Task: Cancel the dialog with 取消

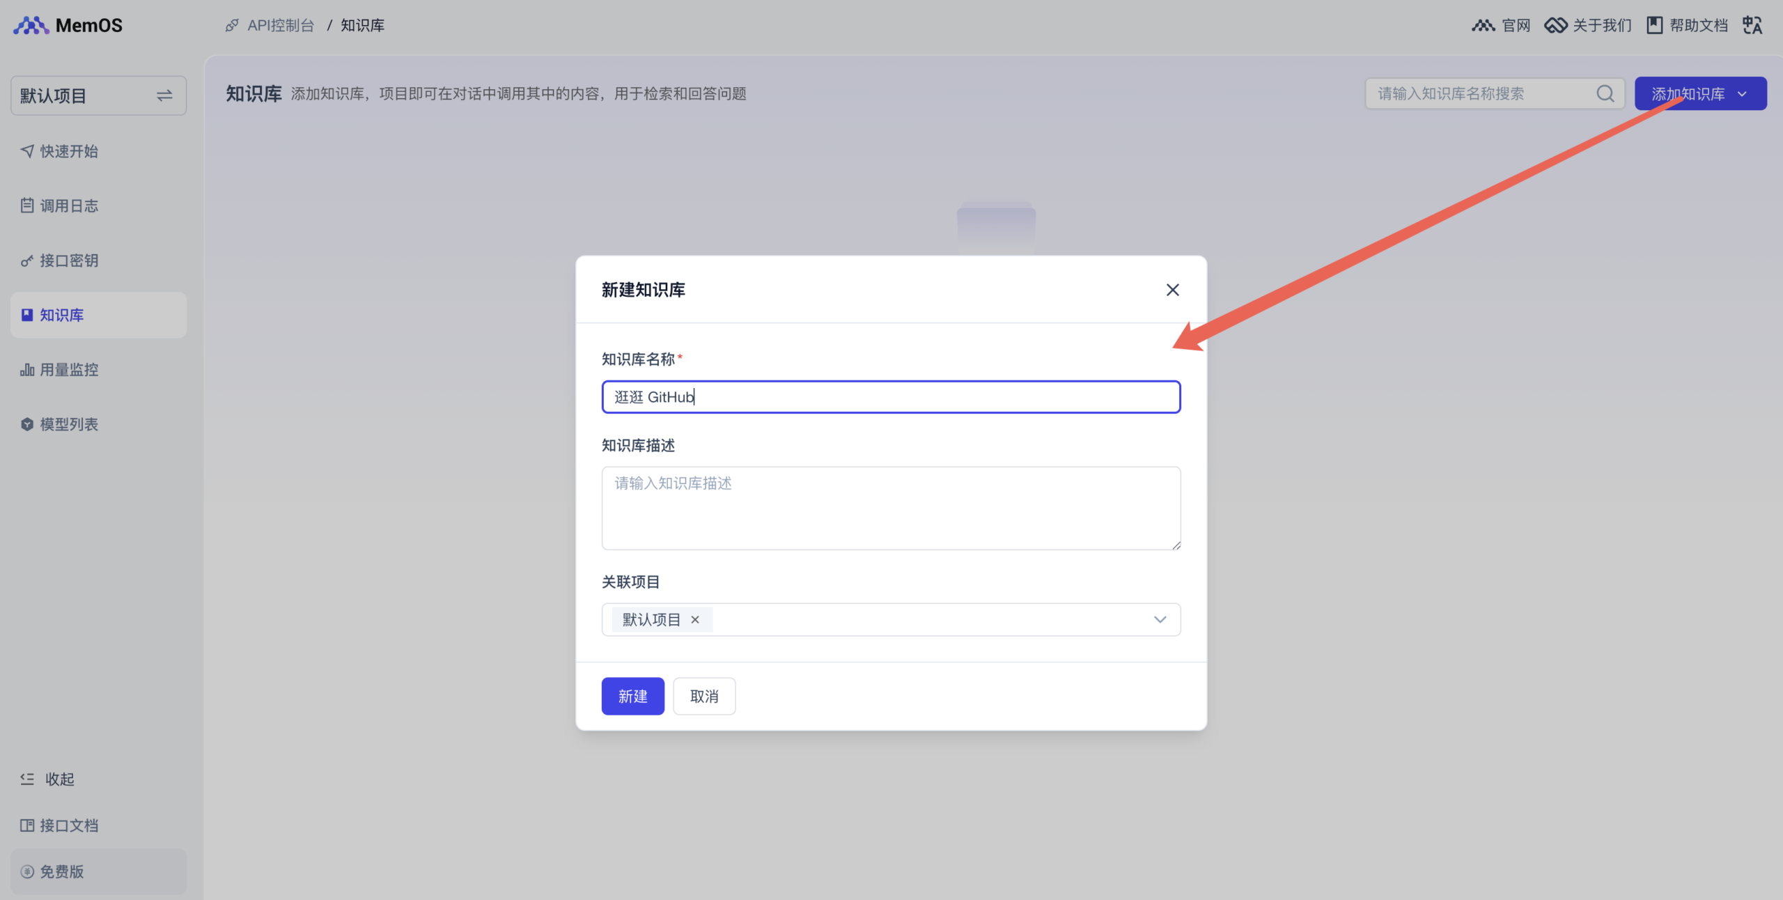Action: [x=703, y=696]
